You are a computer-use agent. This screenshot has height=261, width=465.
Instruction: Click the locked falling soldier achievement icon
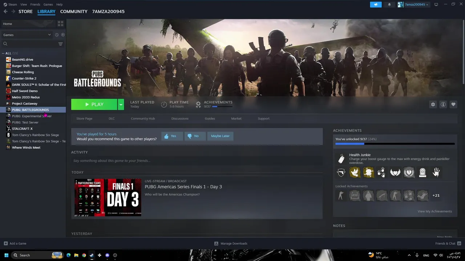tap(422, 196)
